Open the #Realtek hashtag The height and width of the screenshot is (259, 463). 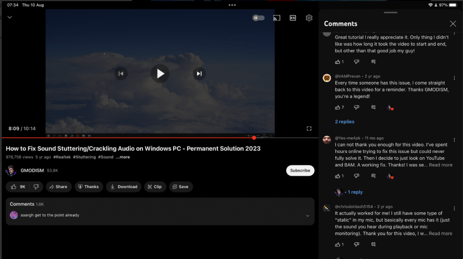coord(62,157)
